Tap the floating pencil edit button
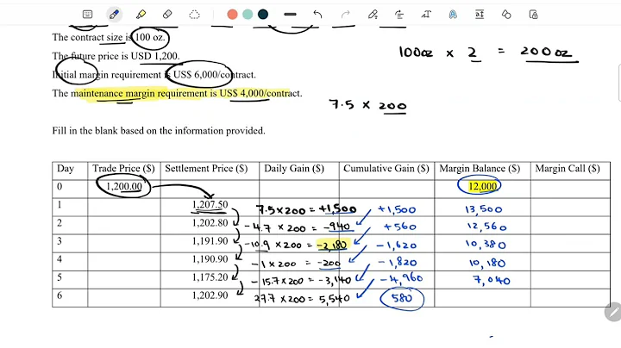Screen dimensions: 621x348 coord(613,313)
